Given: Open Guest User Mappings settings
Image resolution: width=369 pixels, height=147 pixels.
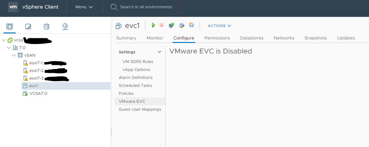Looking at the screenshot, I should click(140, 109).
